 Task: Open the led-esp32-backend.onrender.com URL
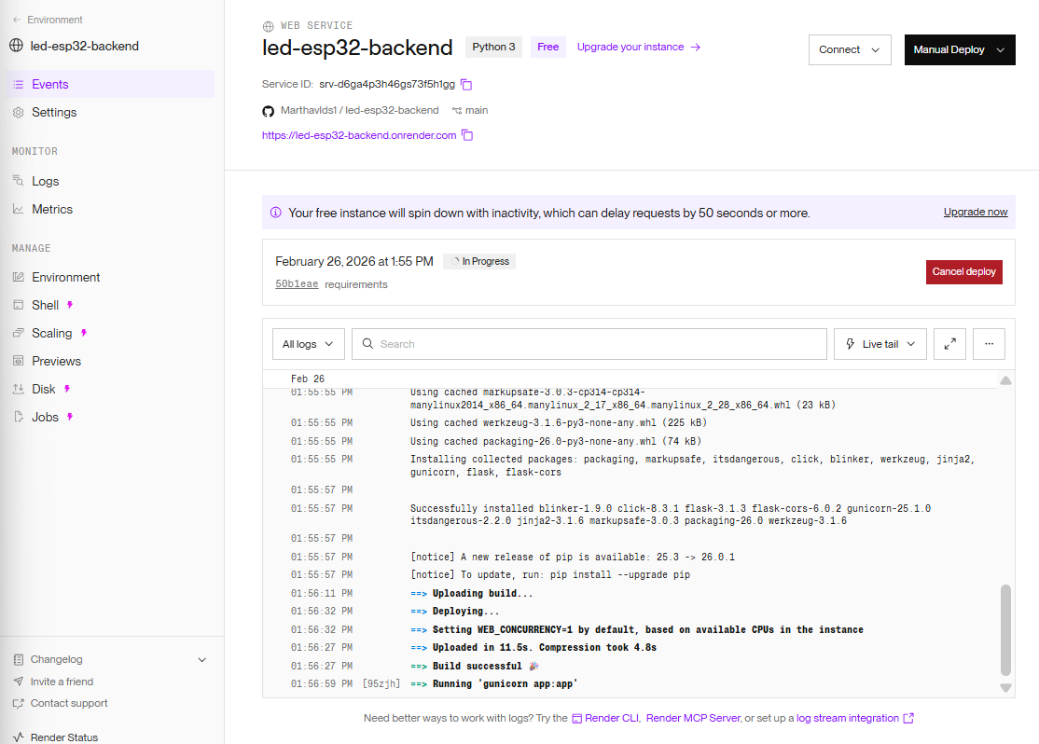(x=359, y=135)
